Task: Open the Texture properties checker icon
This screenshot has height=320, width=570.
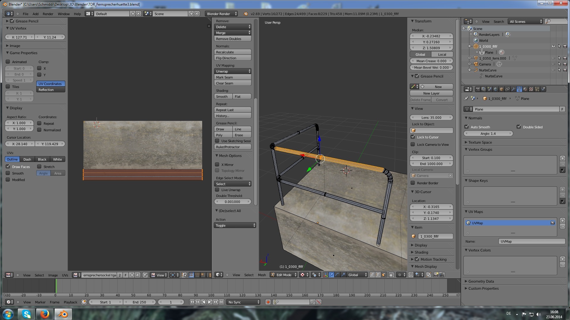Action: click(531, 89)
